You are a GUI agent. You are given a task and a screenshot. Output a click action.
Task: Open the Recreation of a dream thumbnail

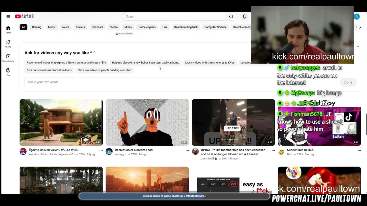147,122
